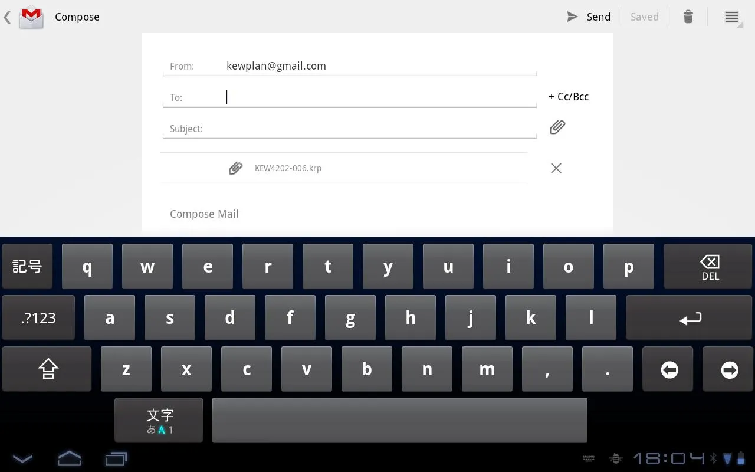Screen dimensions: 755x472
Task: Switch keyboard to .?123 numbers layout
Action: (x=38, y=318)
